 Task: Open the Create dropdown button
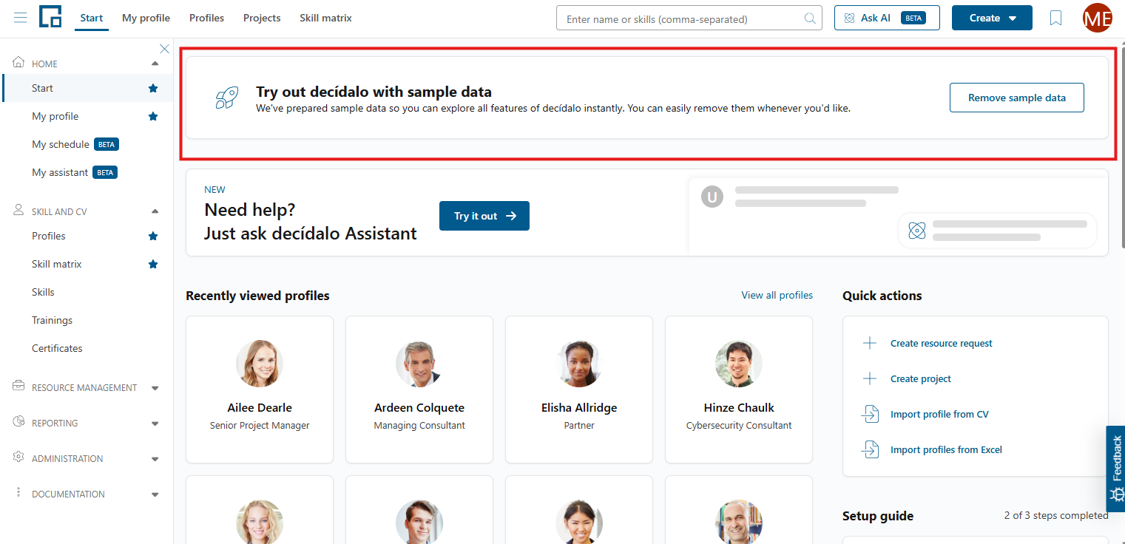click(992, 18)
